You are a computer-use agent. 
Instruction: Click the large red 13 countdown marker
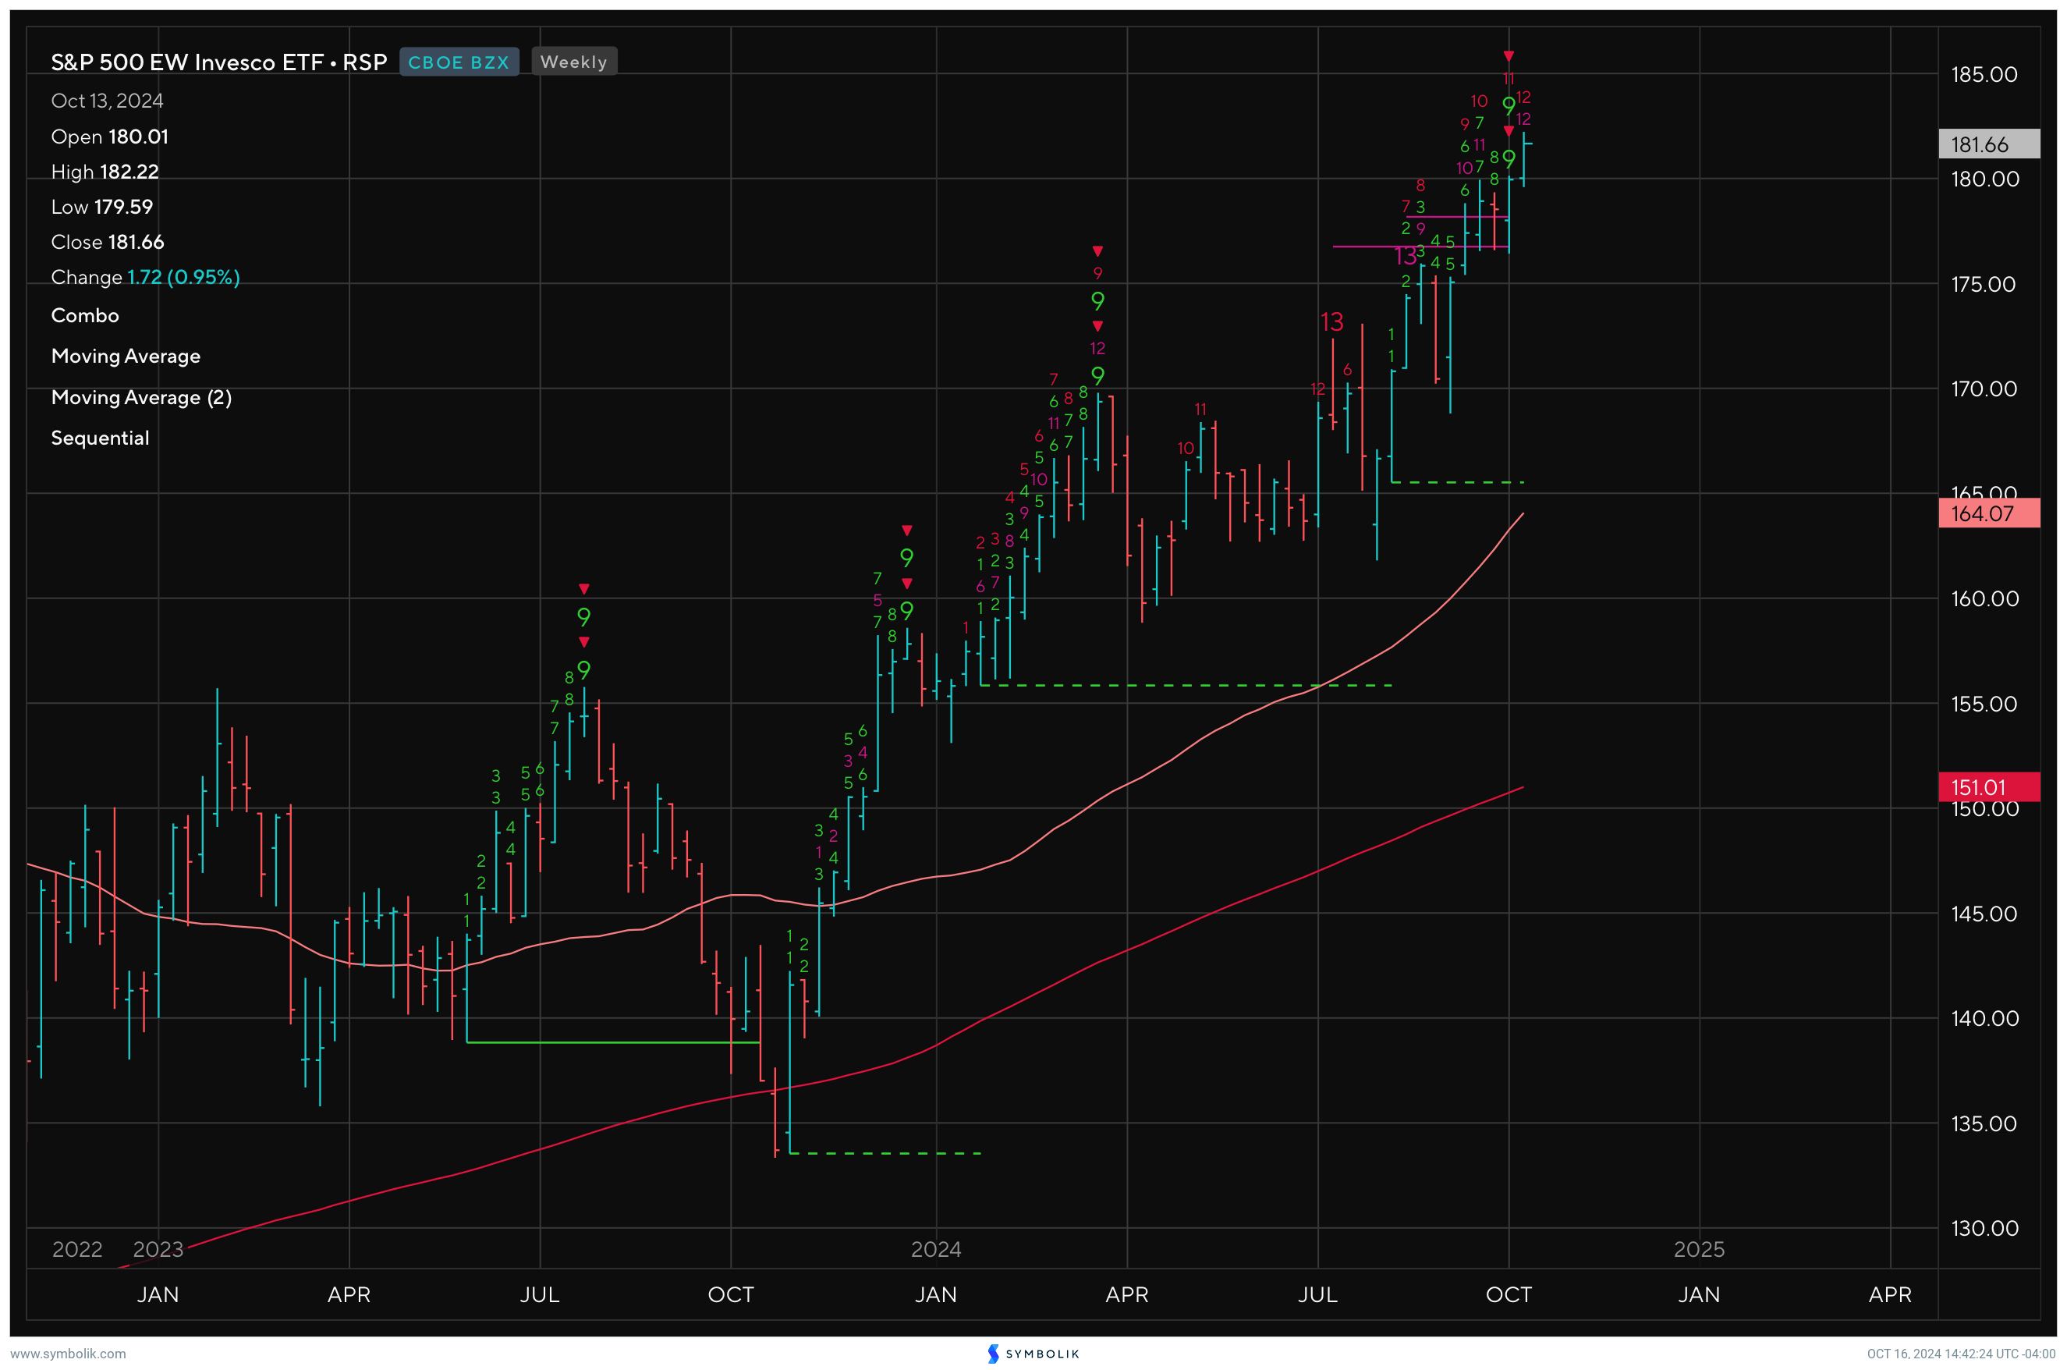tap(1331, 321)
